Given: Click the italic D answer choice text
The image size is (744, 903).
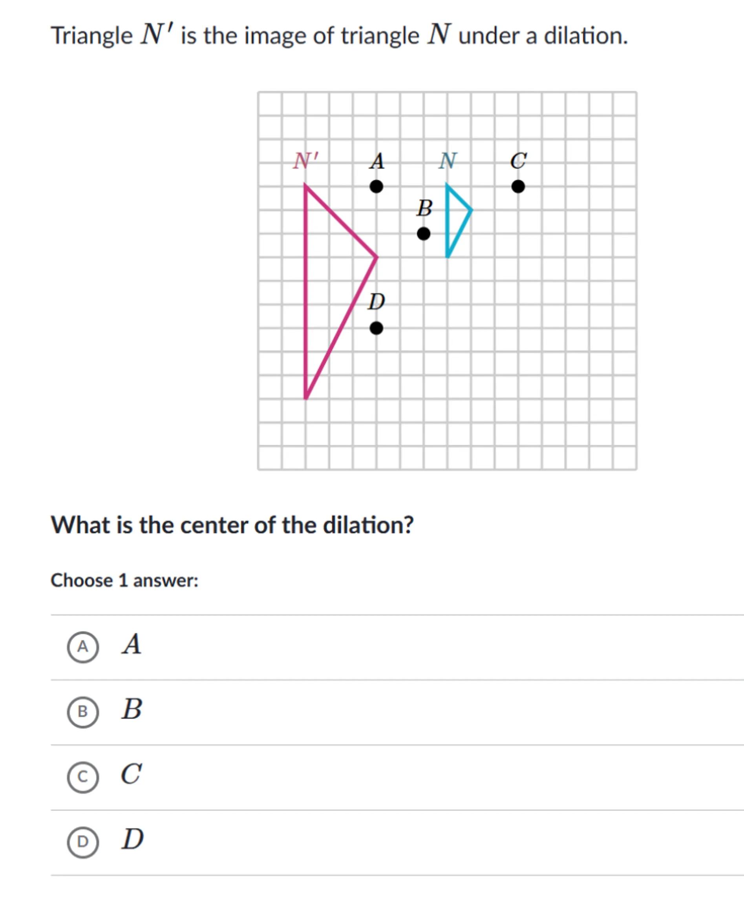Looking at the screenshot, I should tap(132, 839).
